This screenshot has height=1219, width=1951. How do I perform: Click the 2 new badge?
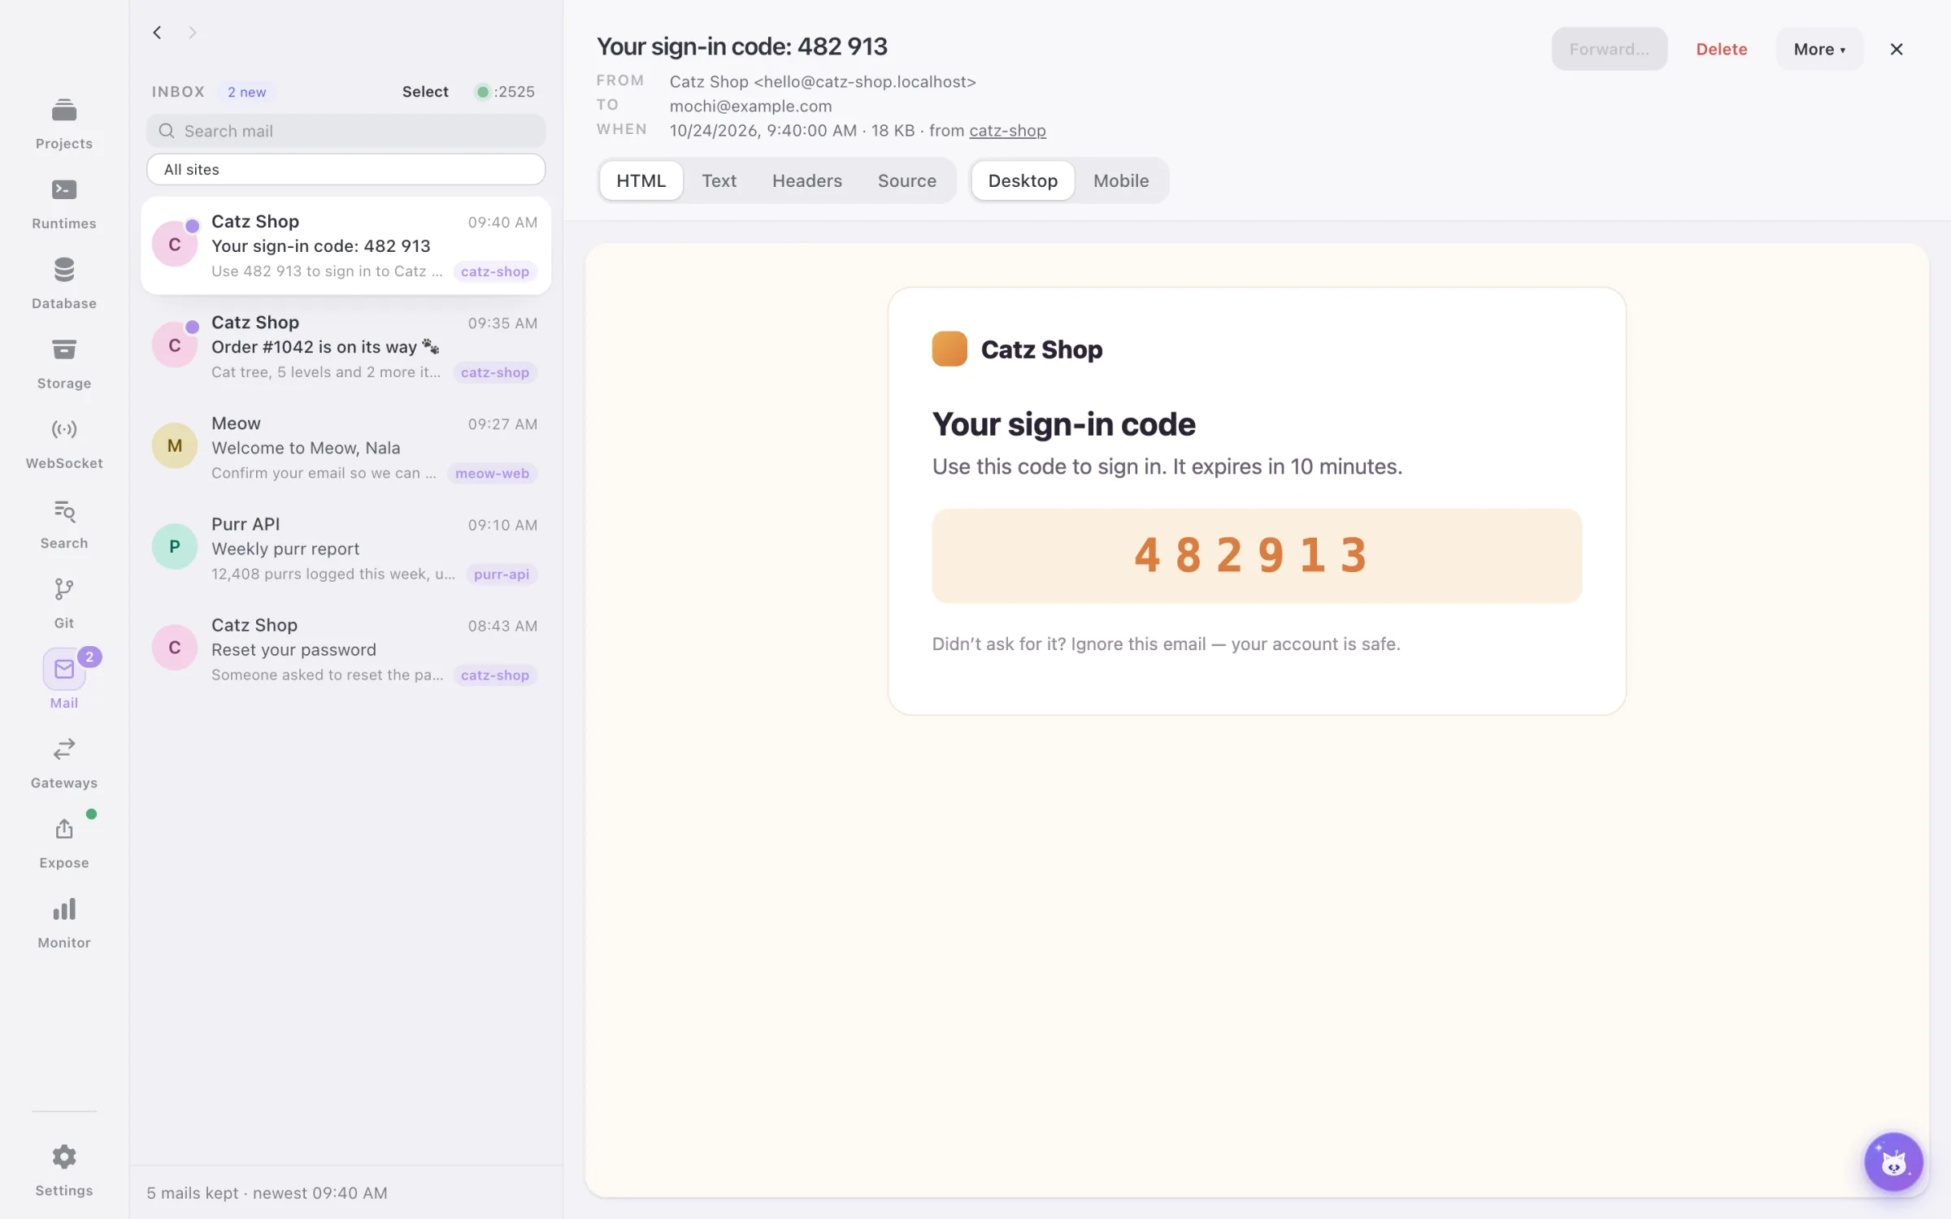point(246,92)
